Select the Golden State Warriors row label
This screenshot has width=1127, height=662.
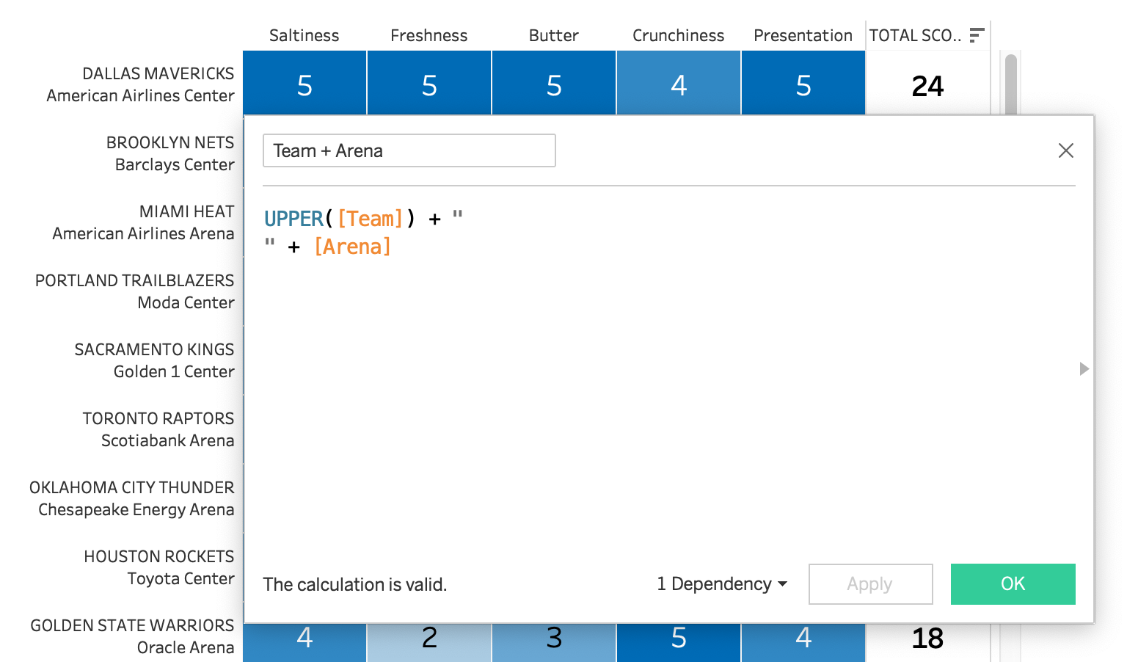(x=132, y=636)
